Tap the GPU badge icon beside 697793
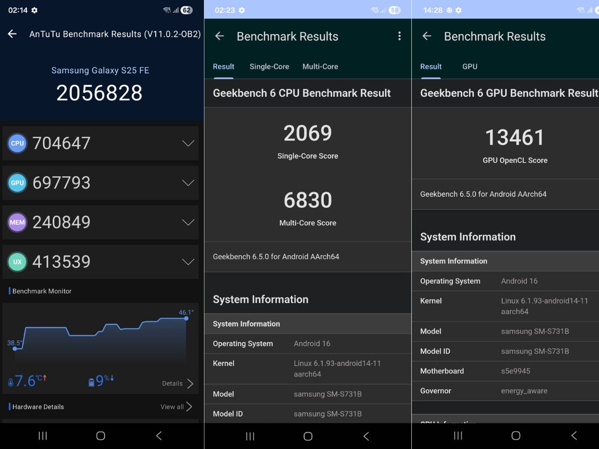 pyautogui.click(x=17, y=183)
